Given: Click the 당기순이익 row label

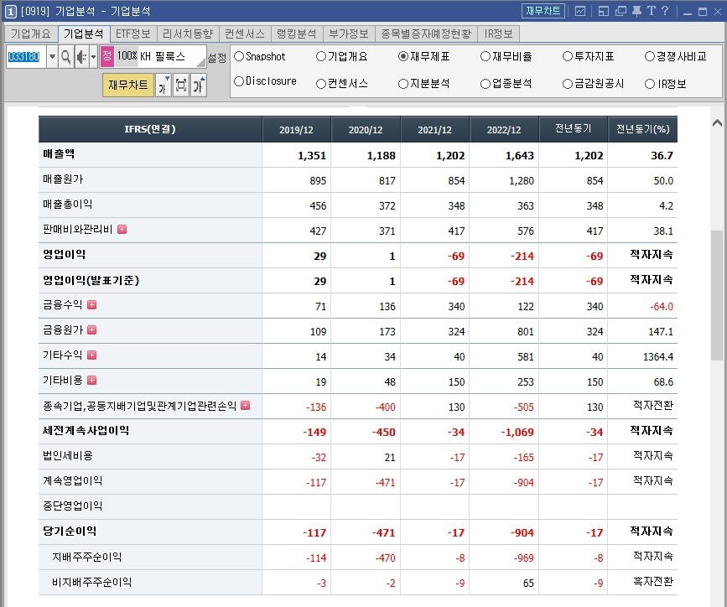Looking at the screenshot, I should tap(70, 531).
